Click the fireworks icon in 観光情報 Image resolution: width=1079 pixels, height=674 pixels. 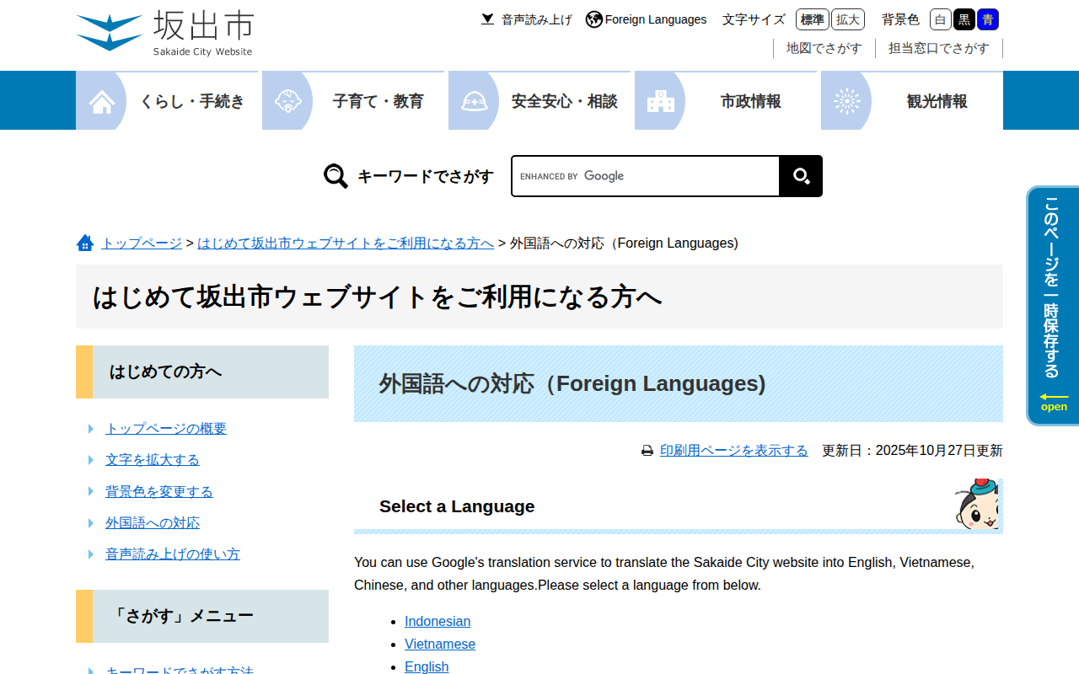pos(846,102)
